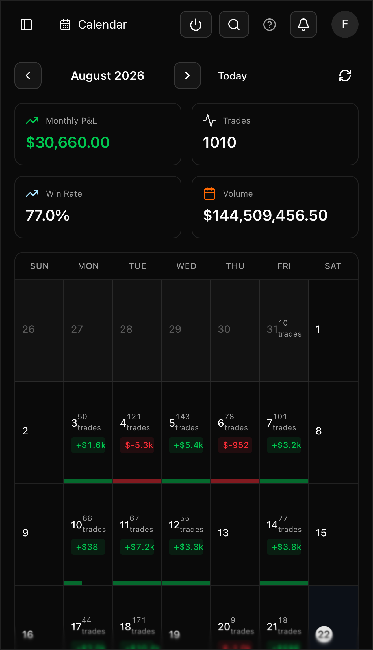Select August 11 showing +$7.2k
This screenshot has height=650, width=373.
click(137, 534)
